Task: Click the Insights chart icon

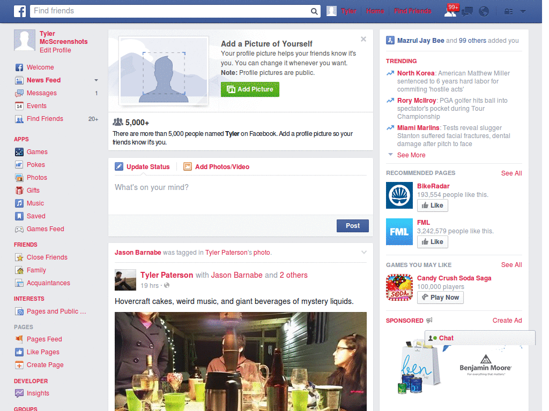Action: click(x=19, y=393)
